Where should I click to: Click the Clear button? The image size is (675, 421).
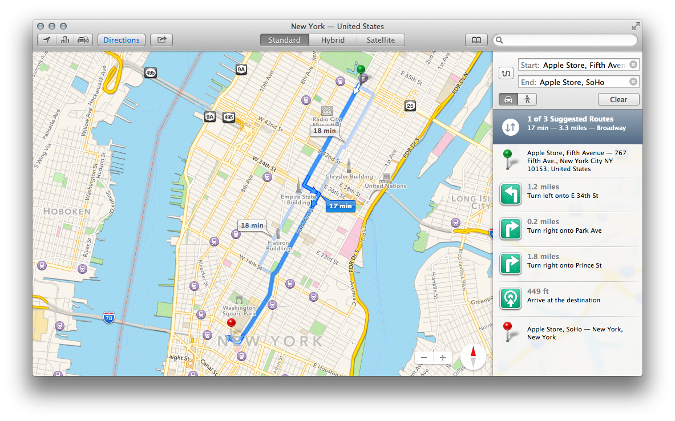(x=618, y=99)
